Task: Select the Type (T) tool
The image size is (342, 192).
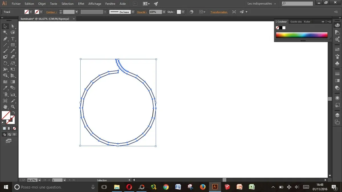Action: coord(13,39)
